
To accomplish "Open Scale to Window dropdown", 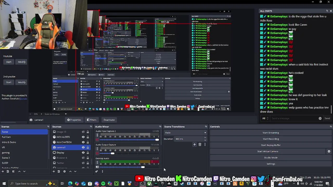I will (x=55, y=114).
